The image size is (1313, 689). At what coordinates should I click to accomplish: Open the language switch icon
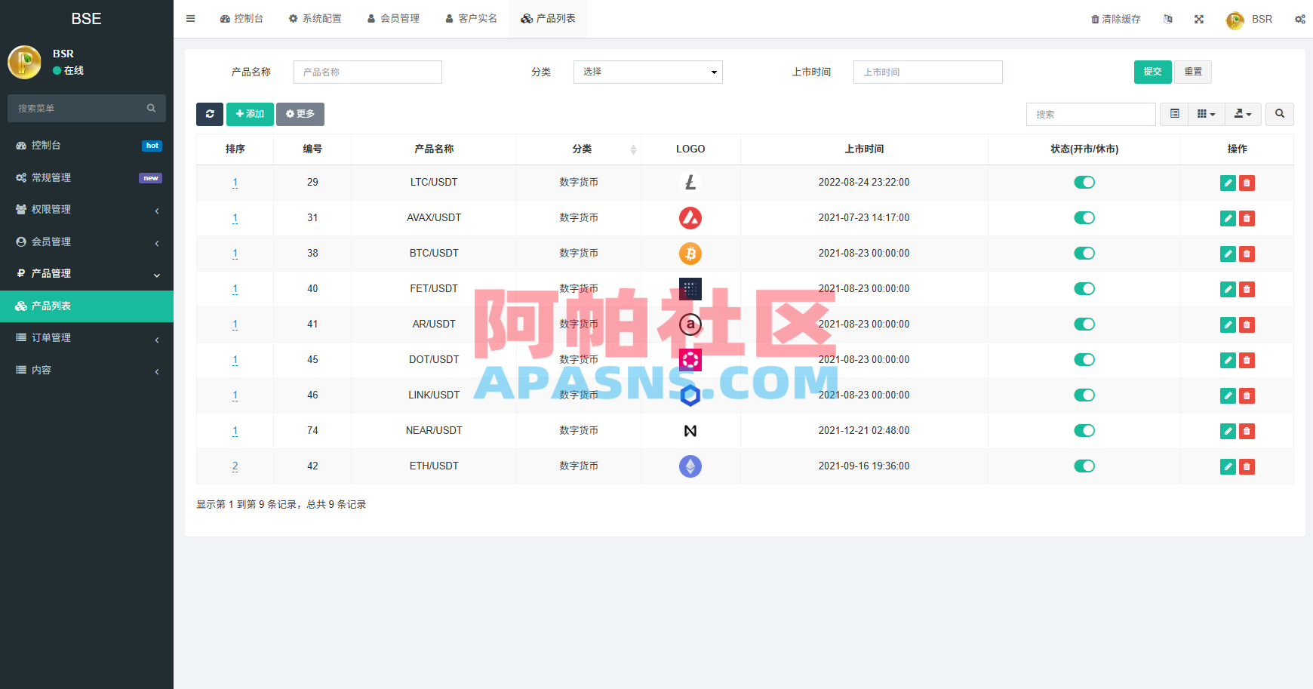(1168, 19)
